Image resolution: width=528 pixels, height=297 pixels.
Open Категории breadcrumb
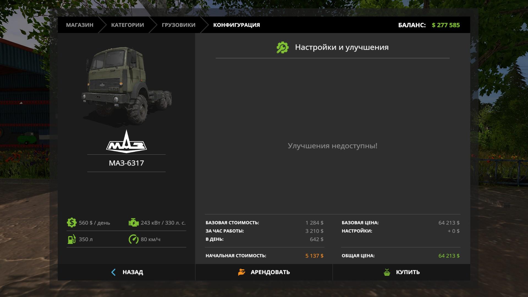click(127, 25)
